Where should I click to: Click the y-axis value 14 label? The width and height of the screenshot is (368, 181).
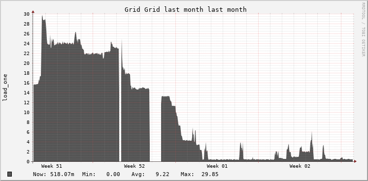coord(27,93)
